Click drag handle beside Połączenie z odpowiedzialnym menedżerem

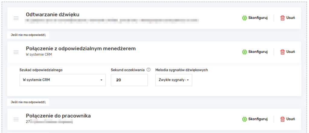[16, 52]
